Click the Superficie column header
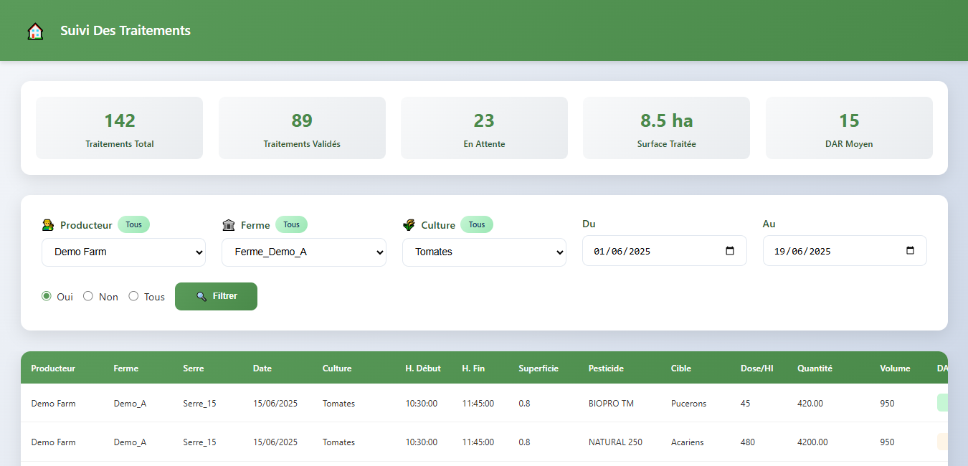Image resolution: width=968 pixels, height=466 pixels. coord(538,368)
